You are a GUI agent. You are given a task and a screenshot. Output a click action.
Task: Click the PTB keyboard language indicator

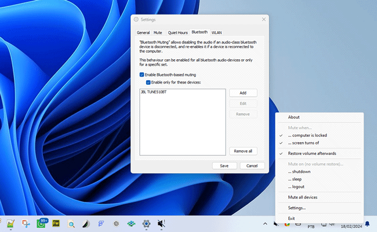point(311,226)
